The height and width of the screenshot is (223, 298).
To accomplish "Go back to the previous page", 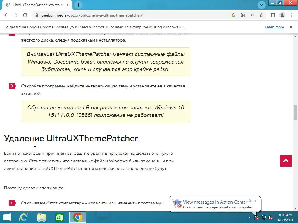I will pos(6,15).
